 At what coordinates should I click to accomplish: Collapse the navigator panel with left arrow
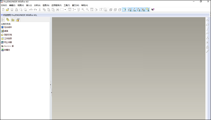(x=50, y=85)
